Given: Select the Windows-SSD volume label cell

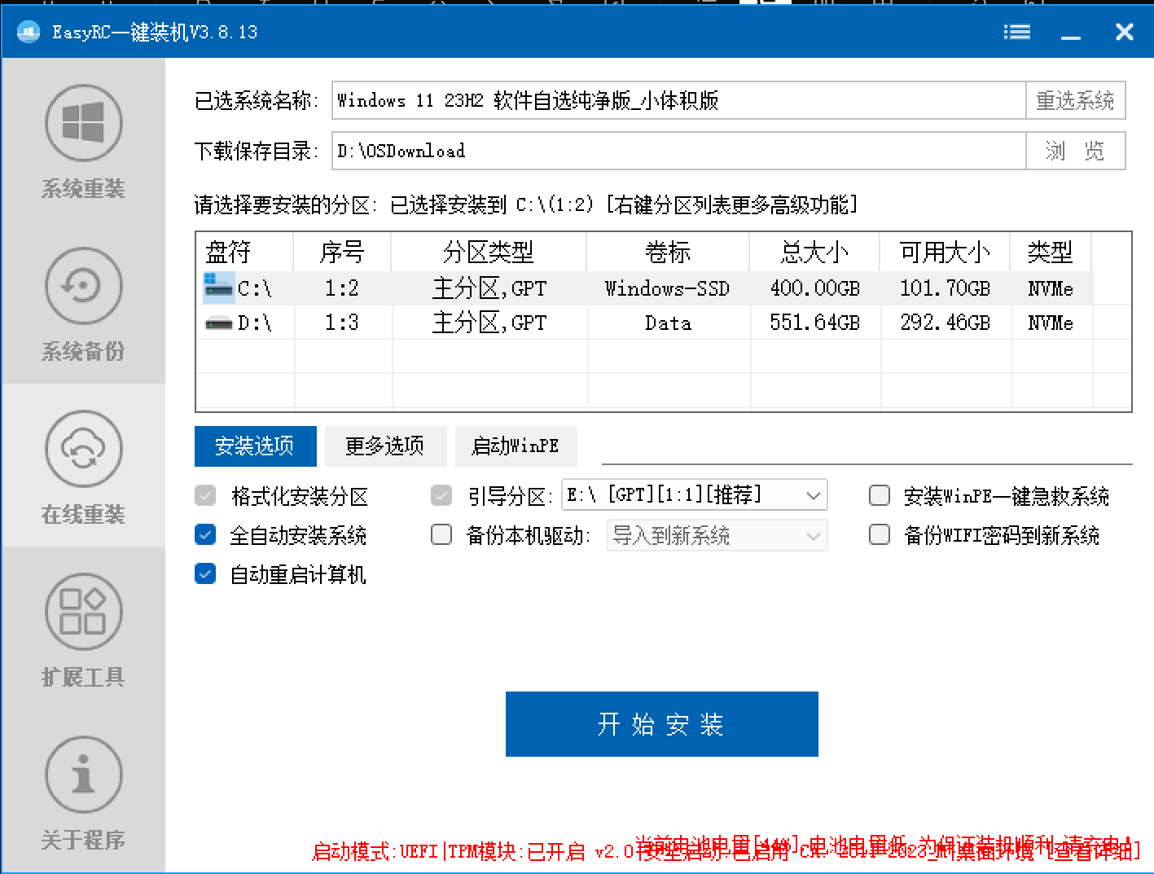Looking at the screenshot, I should click(668, 288).
